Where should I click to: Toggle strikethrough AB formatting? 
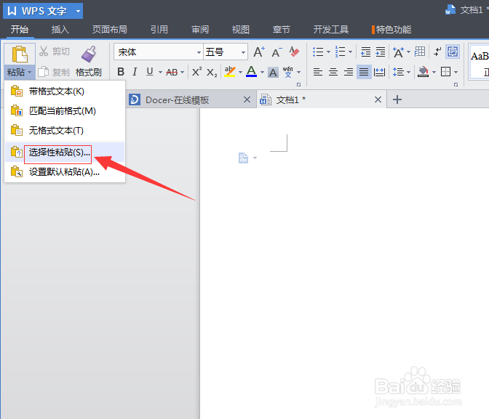click(x=172, y=72)
